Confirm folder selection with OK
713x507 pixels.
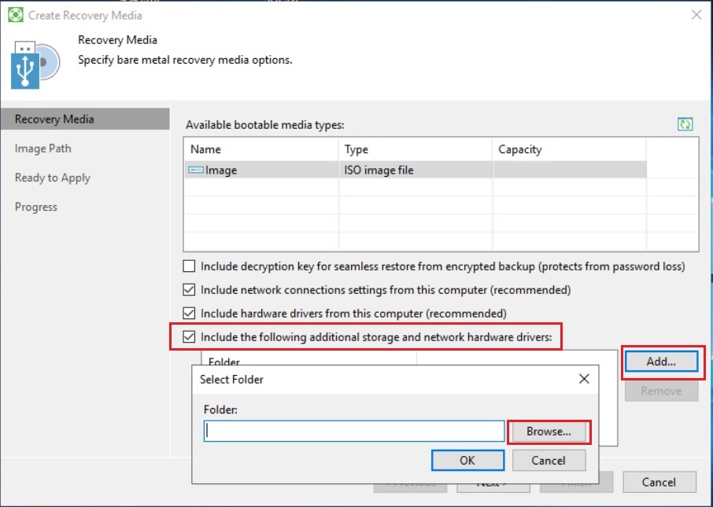click(x=467, y=461)
